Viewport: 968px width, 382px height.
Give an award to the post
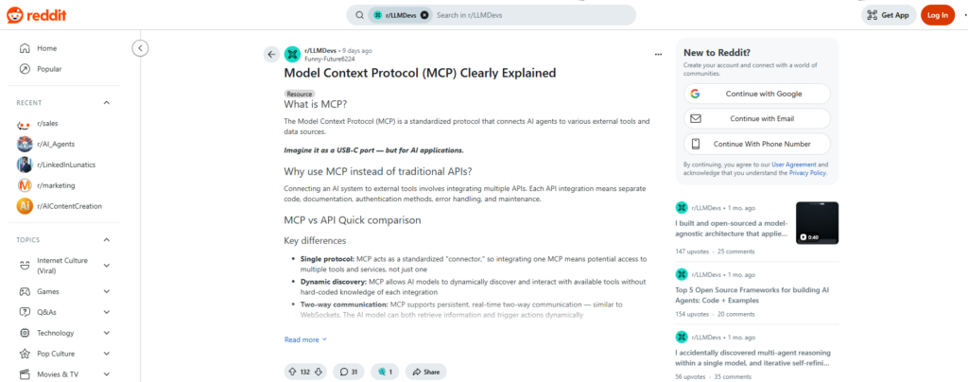pyautogui.click(x=384, y=372)
